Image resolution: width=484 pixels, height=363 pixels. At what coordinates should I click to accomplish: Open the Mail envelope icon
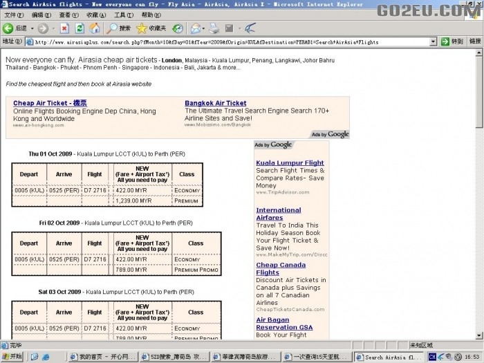tap(196, 28)
